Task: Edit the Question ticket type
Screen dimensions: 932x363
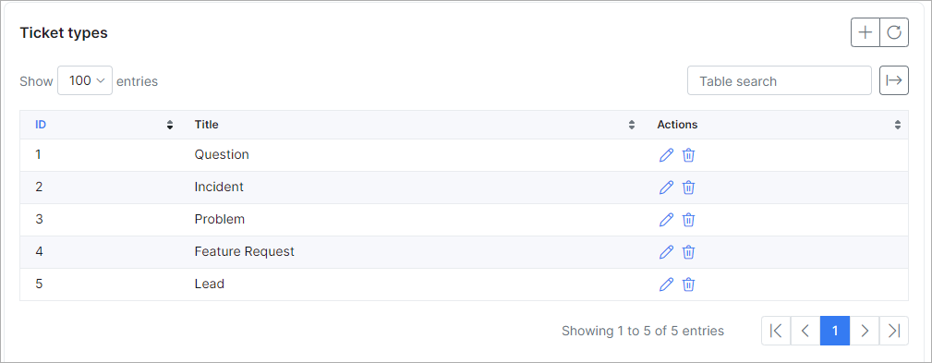Action: point(666,155)
